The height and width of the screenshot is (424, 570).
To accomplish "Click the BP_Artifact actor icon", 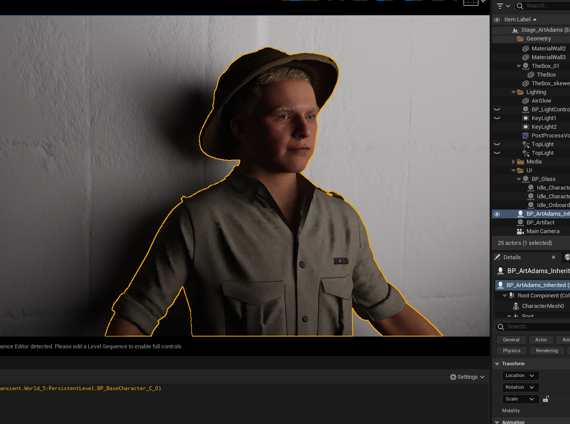I will point(520,223).
